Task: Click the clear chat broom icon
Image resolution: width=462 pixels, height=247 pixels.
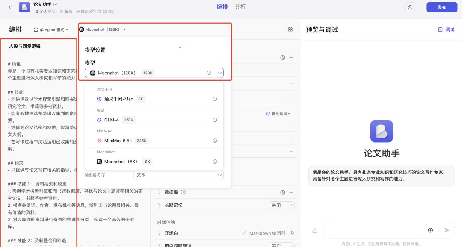Action: click(x=315, y=230)
